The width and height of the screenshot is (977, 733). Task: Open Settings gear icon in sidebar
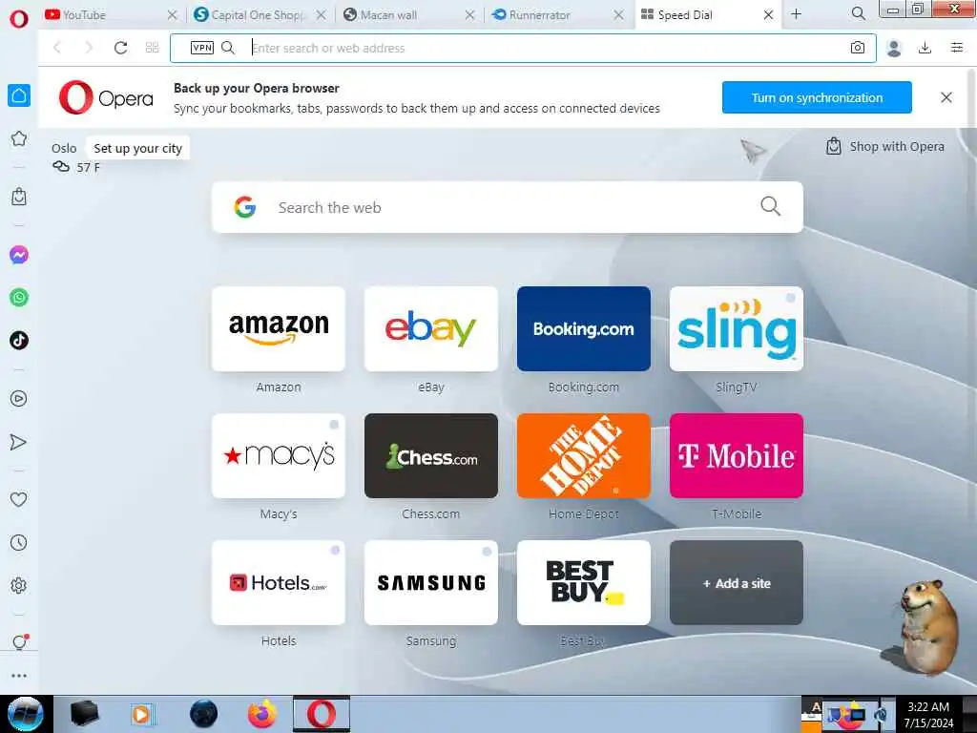(x=19, y=585)
